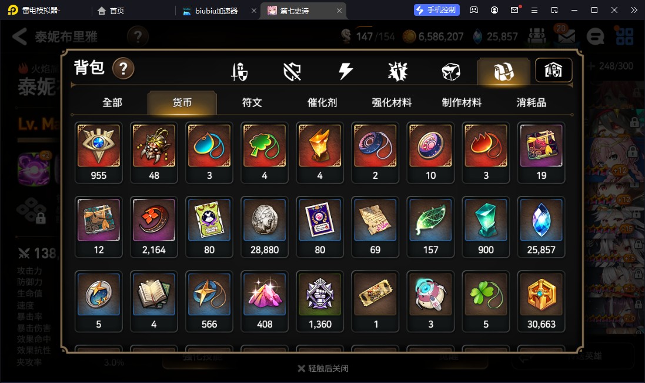
Task: Open the emulator hamburger menu
Action: coord(534,10)
